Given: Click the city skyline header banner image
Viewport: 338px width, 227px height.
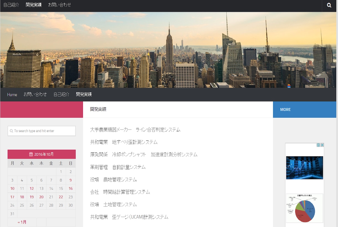Looking at the screenshot, I should point(168,50).
